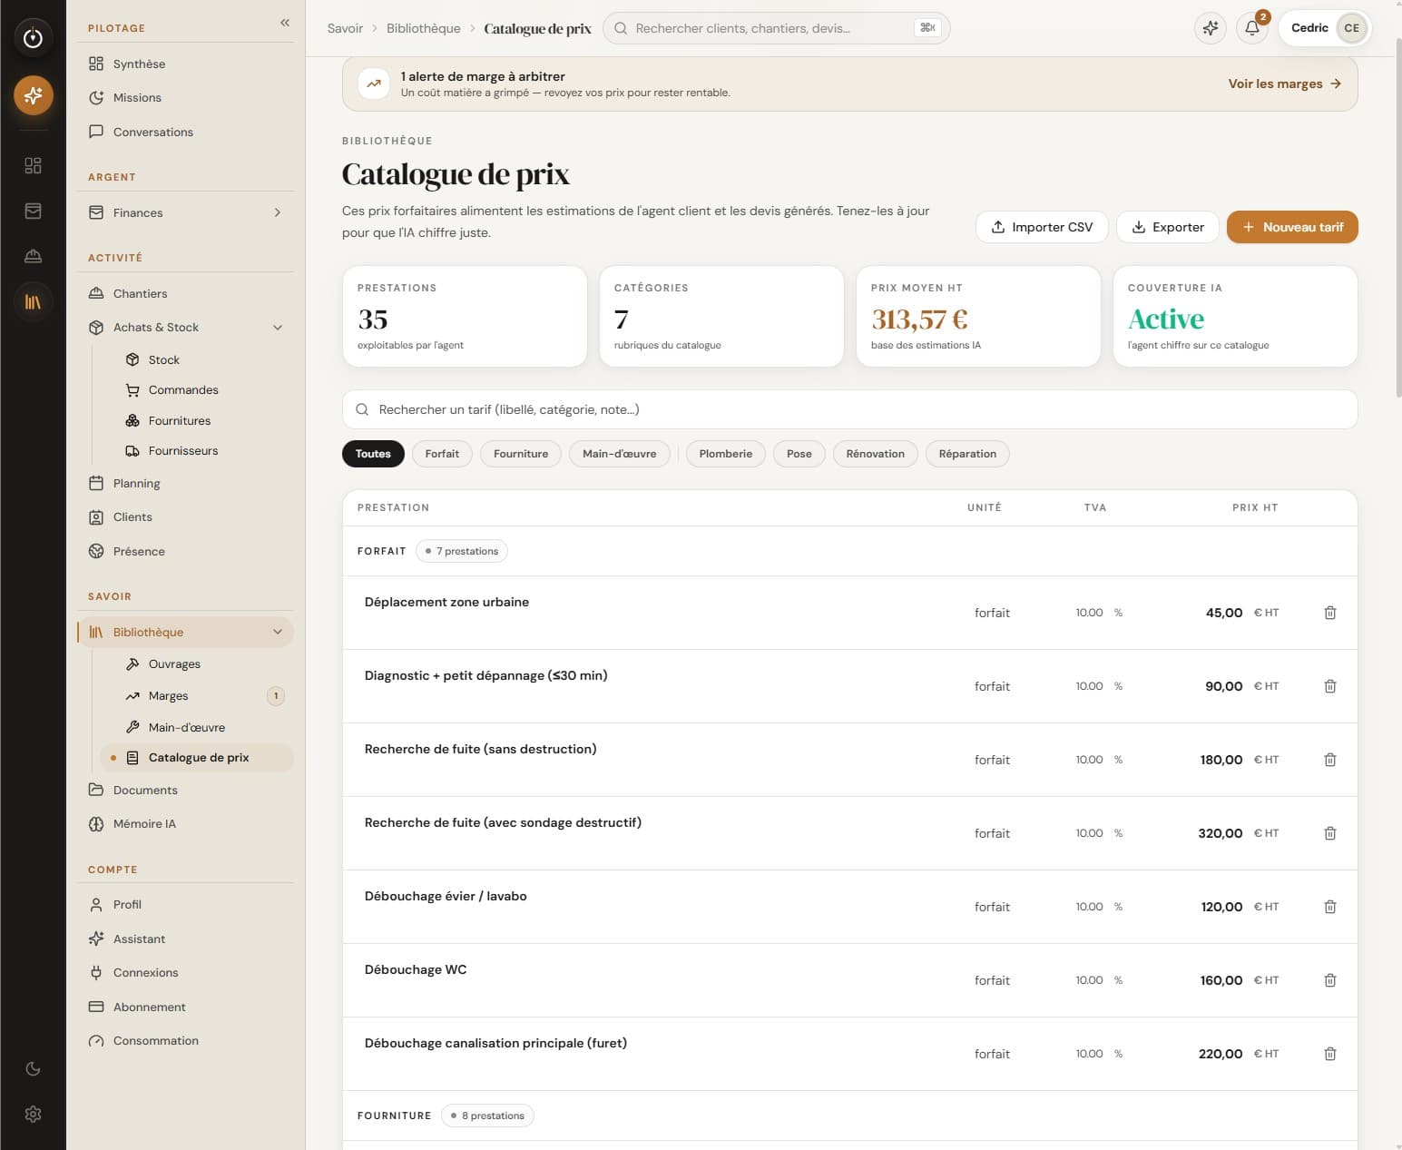Click the Exporter button
Screen dimensions: 1402x1150
1167,227
